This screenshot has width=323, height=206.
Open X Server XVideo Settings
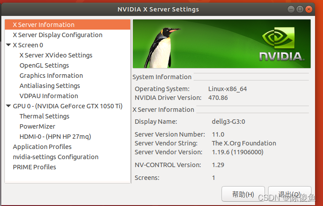point(67,55)
